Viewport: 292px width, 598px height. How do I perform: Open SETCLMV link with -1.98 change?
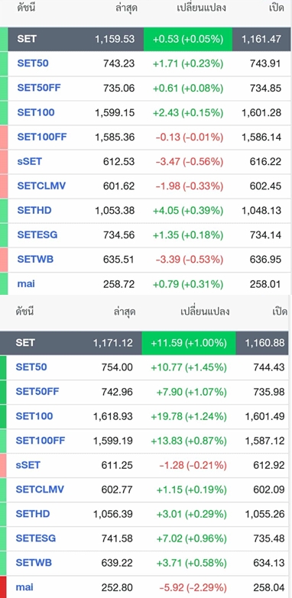pyautogui.click(x=41, y=186)
